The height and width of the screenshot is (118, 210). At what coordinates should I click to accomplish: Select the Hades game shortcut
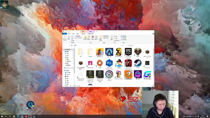pyautogui.click(x=138, y=53)
